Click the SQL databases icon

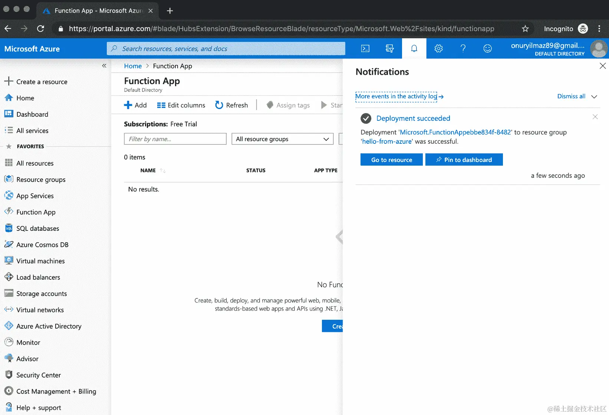[9, 228]
